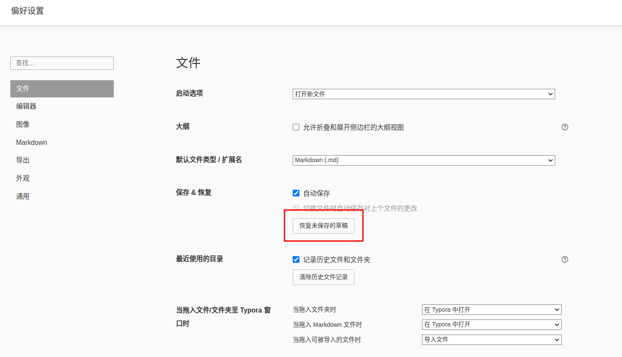Enable 允许折叠和展开侧边栏的大纲视图 checkbox

(x=296, y=127)
